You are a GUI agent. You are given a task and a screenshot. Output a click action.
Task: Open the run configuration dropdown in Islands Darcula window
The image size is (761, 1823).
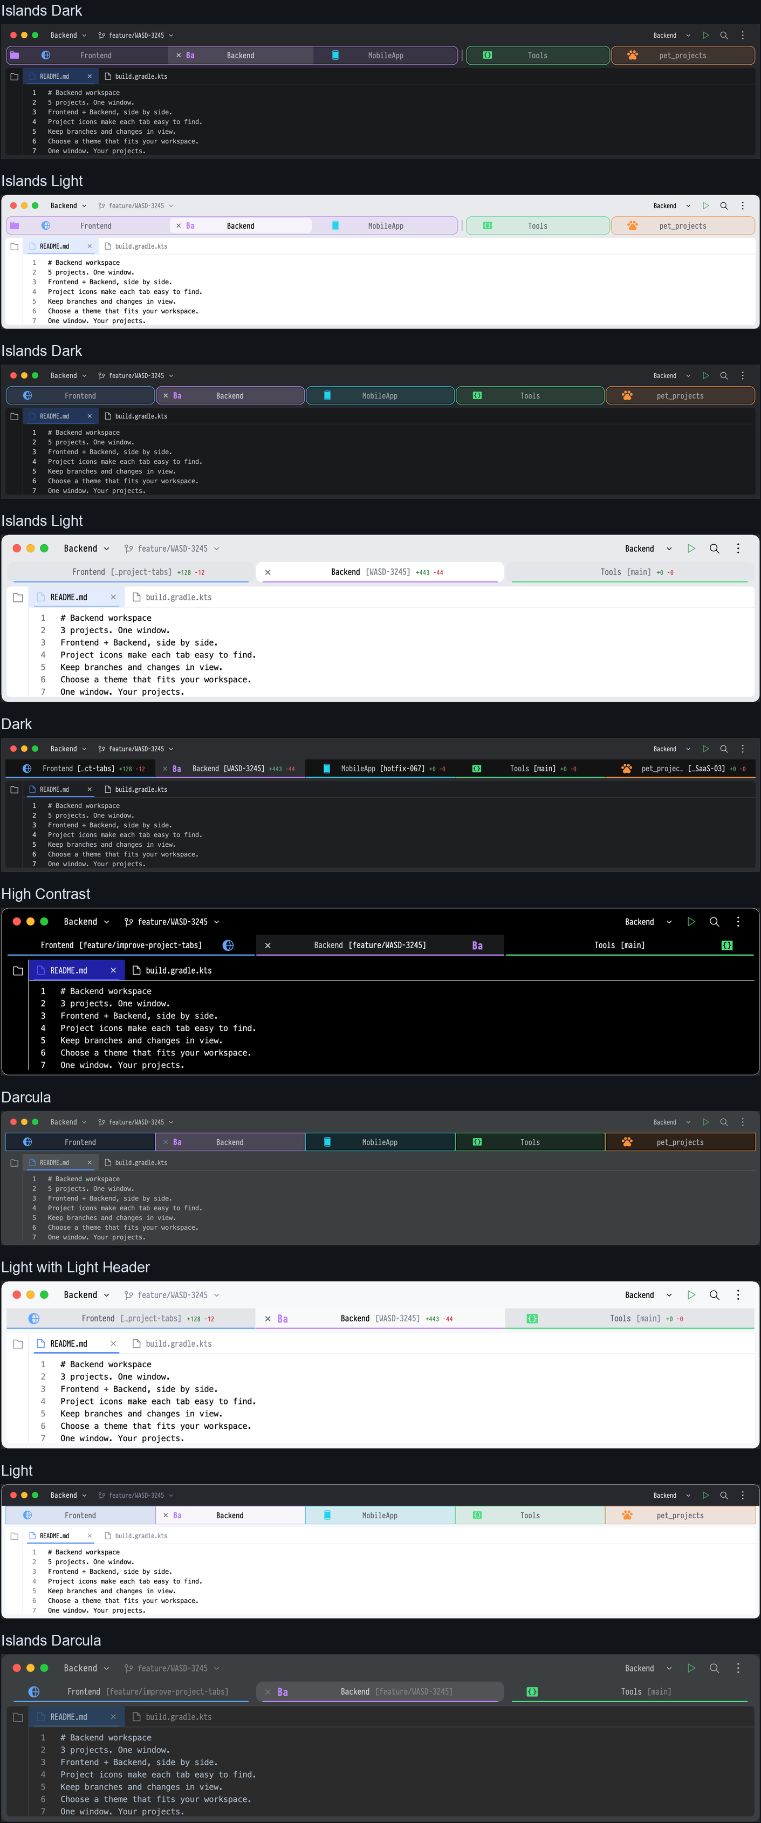(648, 1668)
